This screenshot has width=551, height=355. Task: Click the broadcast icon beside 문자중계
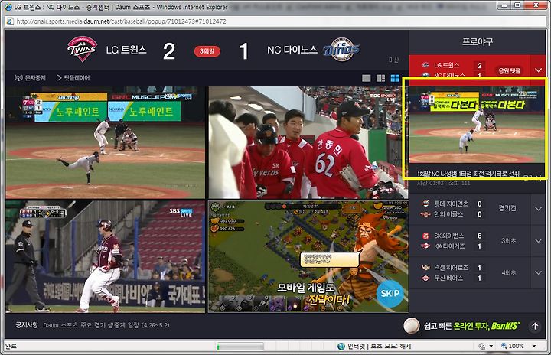(18, 78)
